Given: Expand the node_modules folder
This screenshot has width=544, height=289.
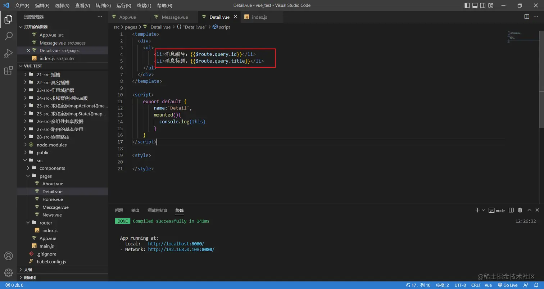Looking at the screenshot, I should click(x=63, y=145).
